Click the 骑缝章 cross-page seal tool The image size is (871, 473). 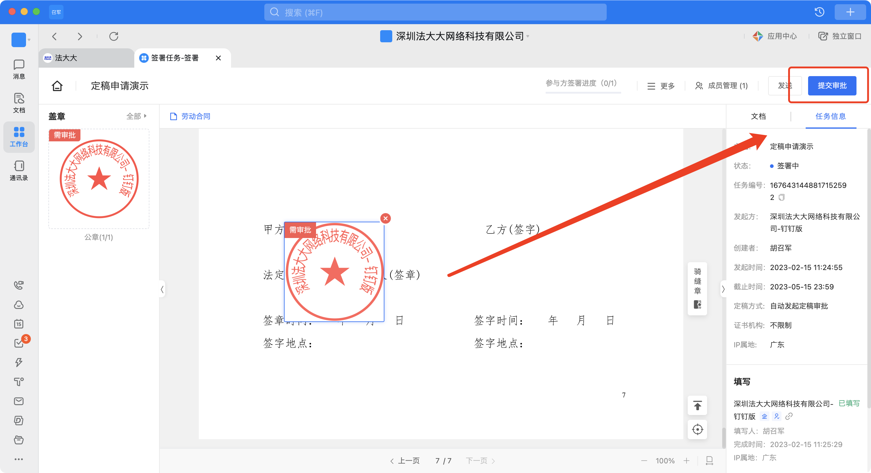pyautogui.click(x=697, y=288)
